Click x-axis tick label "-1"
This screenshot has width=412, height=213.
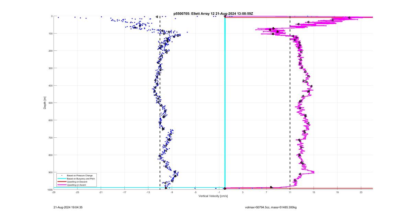(219, 192)
